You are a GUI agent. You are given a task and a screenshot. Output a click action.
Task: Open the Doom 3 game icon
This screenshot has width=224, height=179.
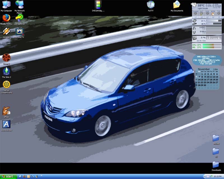coord(6,58)
